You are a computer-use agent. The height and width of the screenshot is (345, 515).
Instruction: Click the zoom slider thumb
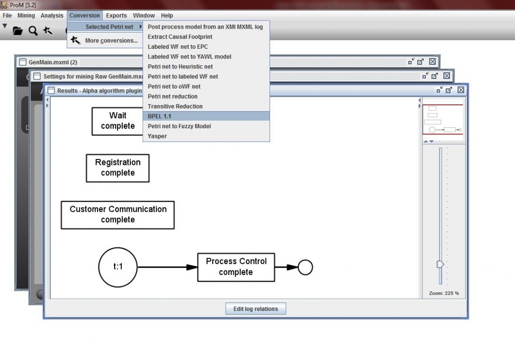click(440, 264)
